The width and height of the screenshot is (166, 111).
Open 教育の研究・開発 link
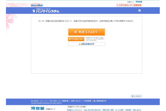click(108, 110)
